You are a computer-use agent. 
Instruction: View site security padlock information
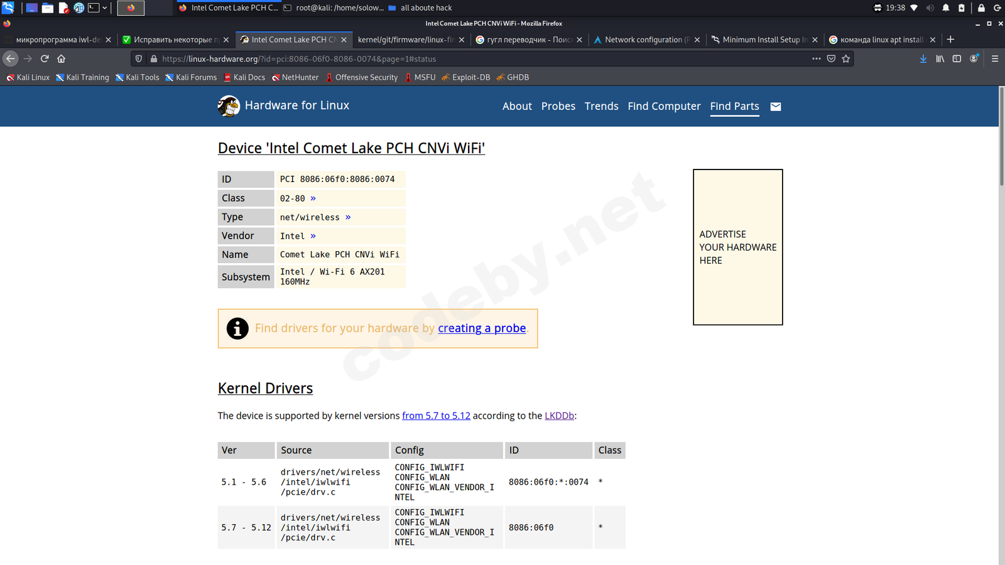coord(153,58)
